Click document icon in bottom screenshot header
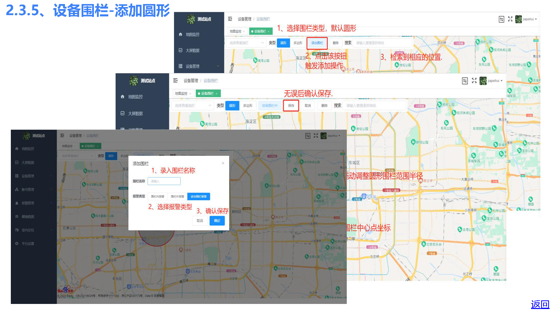Viewport: 554px width, 312px height. (x=308, y=136)
